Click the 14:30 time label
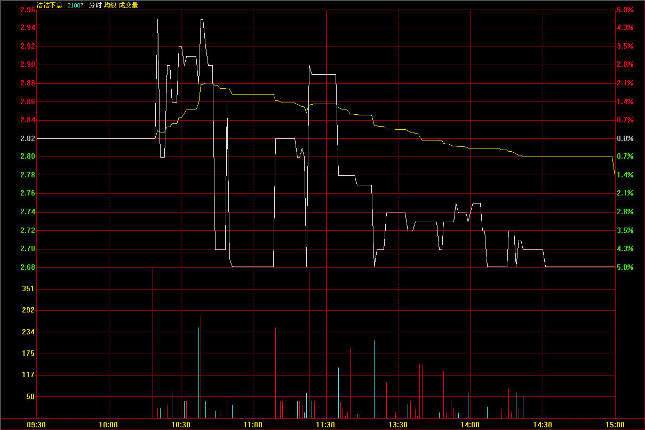 tap(543, 425)
